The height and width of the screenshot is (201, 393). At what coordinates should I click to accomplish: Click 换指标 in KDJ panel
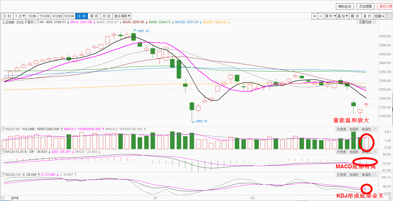pos(366,175)
